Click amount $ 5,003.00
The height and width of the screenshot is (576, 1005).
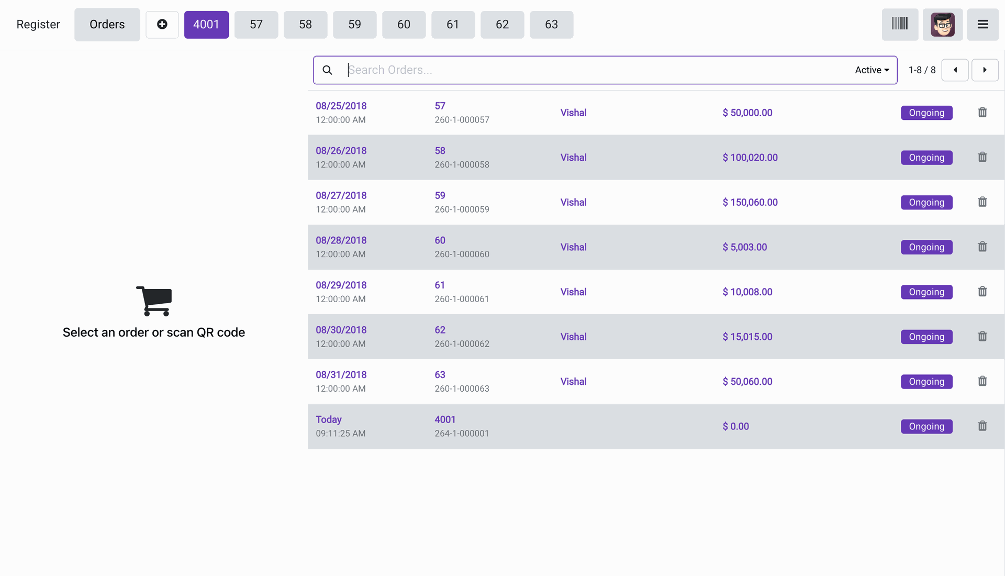pyautogui.click(x=745, y=247)
